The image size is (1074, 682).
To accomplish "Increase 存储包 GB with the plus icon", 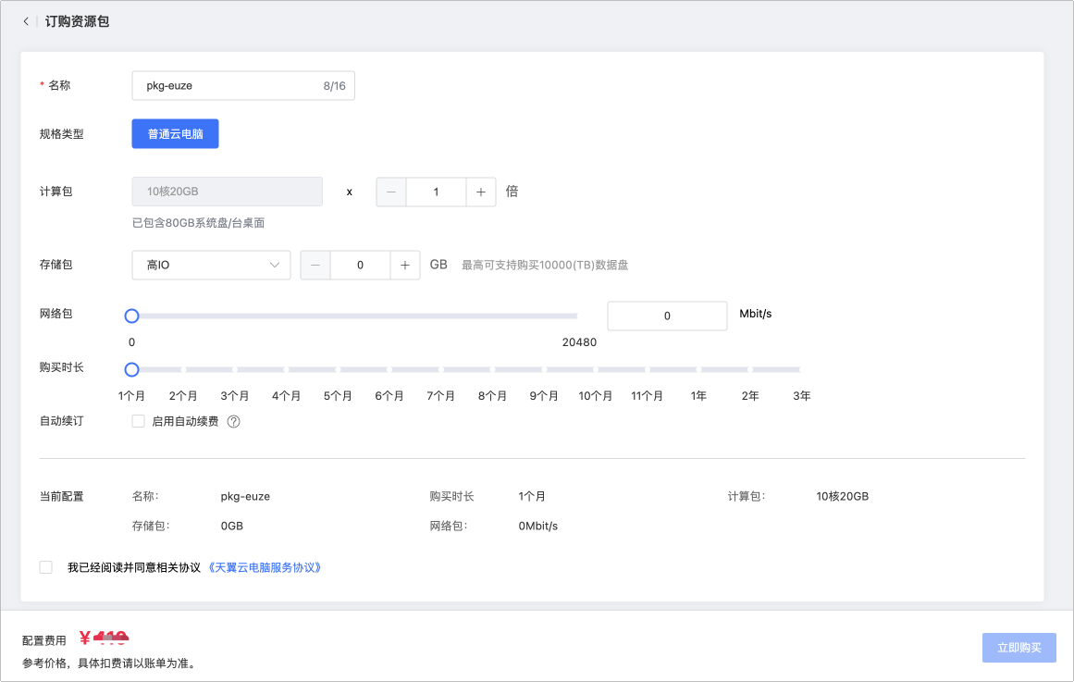I will [x=405, y=265].
